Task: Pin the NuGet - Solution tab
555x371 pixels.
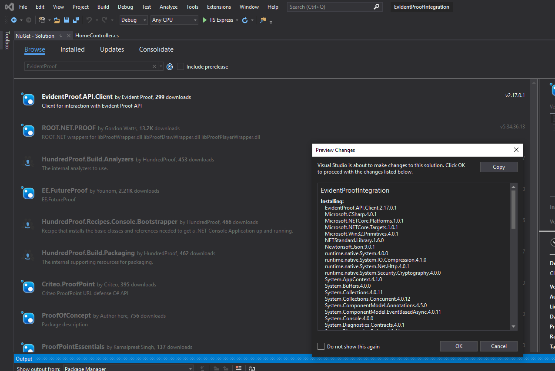Action: pyautogui.click(x=61, y=36)
